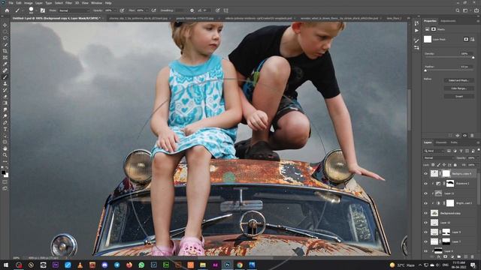This screenshot has width=481, height=270.
Task: Open the History panel icon
Action: coord(416,23)
